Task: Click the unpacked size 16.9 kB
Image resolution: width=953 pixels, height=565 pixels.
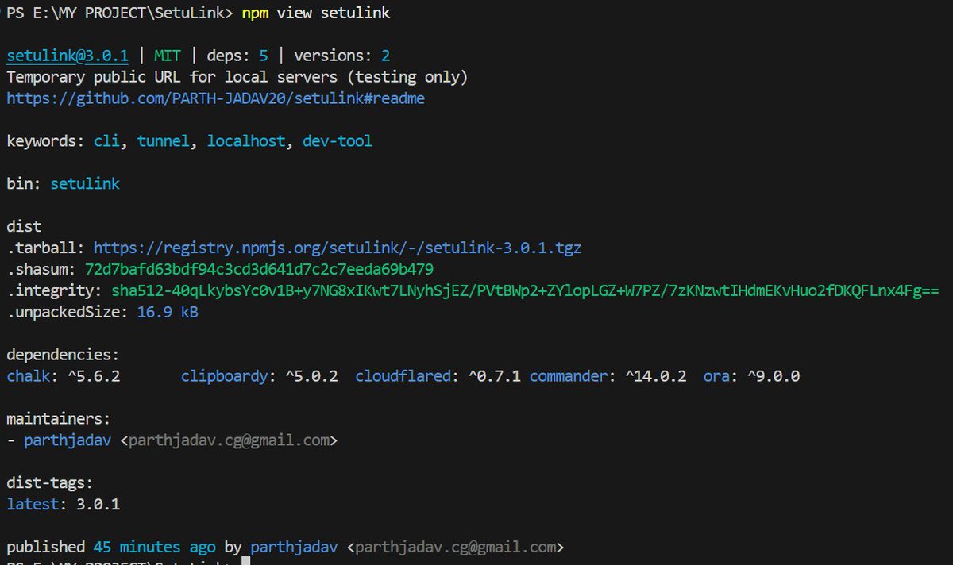Action: [x=168, y=313]
